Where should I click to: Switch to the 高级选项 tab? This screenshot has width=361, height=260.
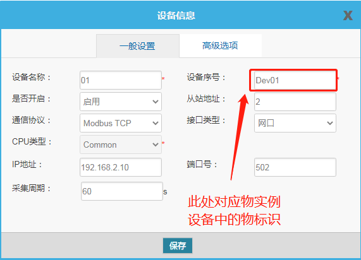pyautogui.click(x=220, y=45)
